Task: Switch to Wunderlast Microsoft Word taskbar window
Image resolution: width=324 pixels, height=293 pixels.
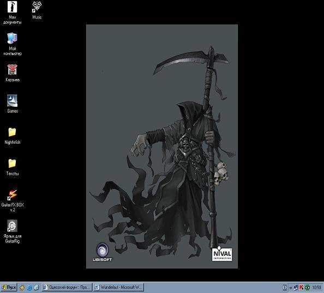Action: pyautogui.click(x=118, y=287)
